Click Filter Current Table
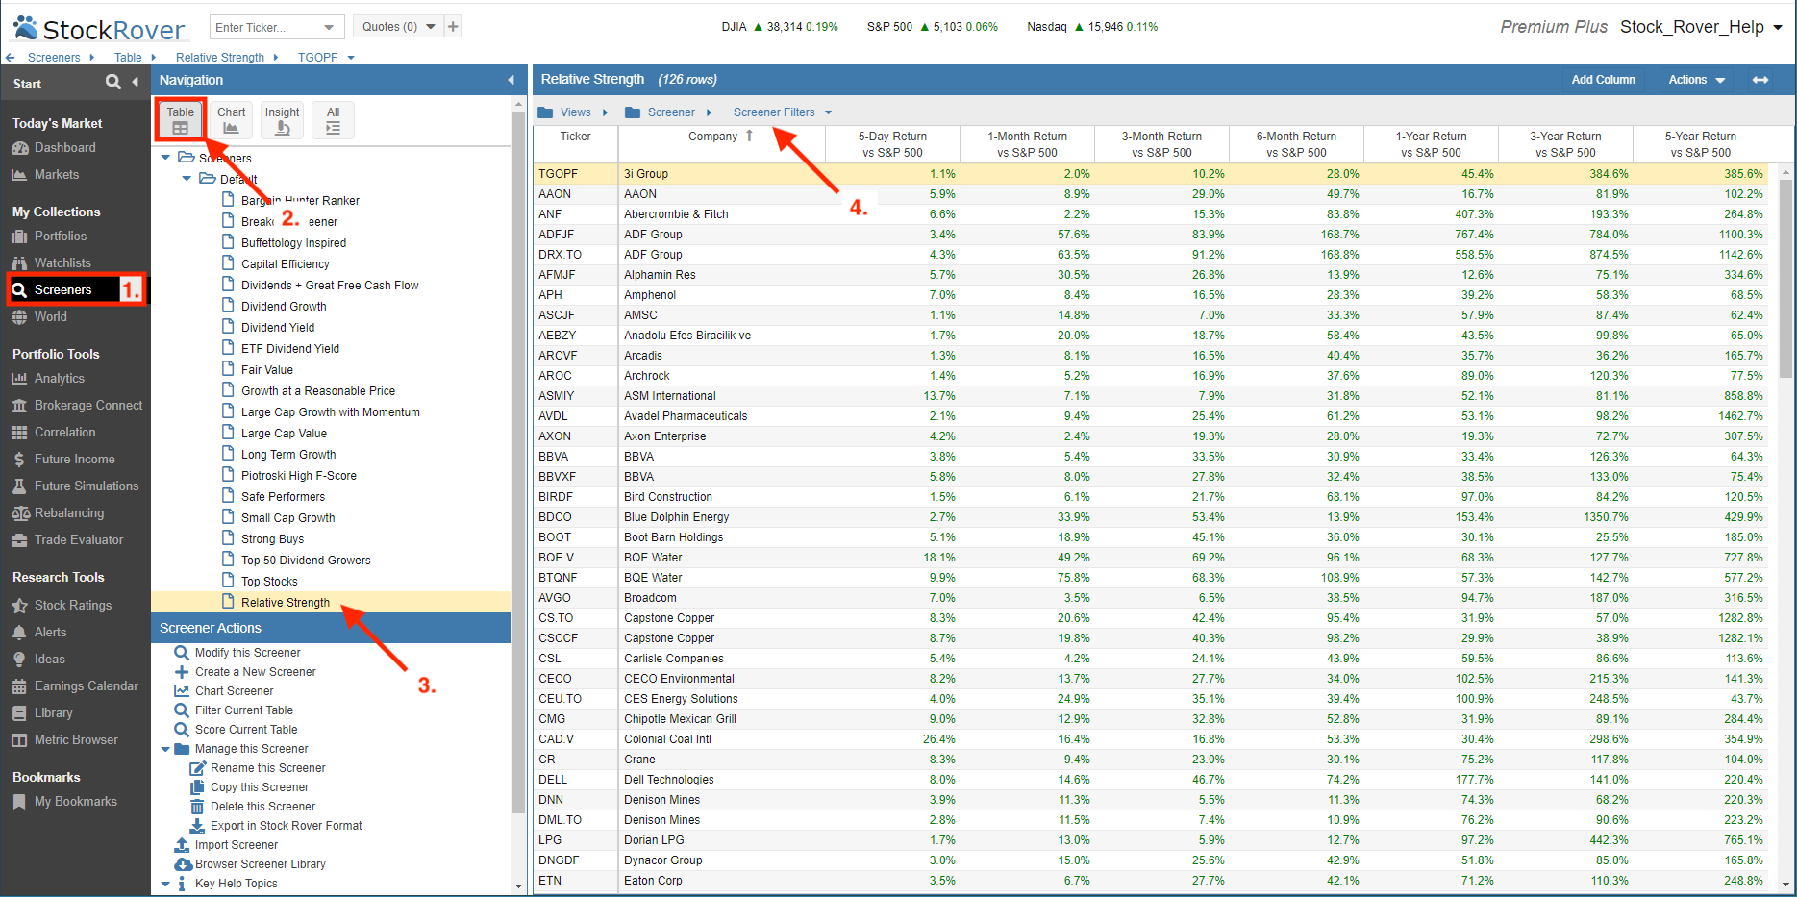 [243, 710]
